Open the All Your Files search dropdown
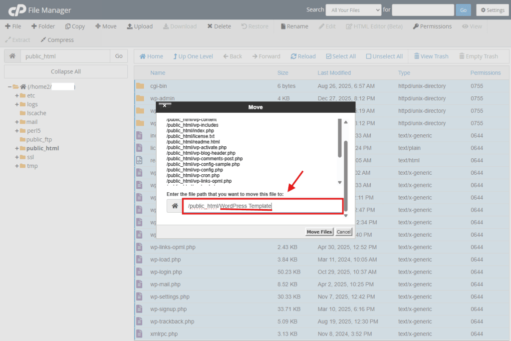 click(x=353, y=10)
